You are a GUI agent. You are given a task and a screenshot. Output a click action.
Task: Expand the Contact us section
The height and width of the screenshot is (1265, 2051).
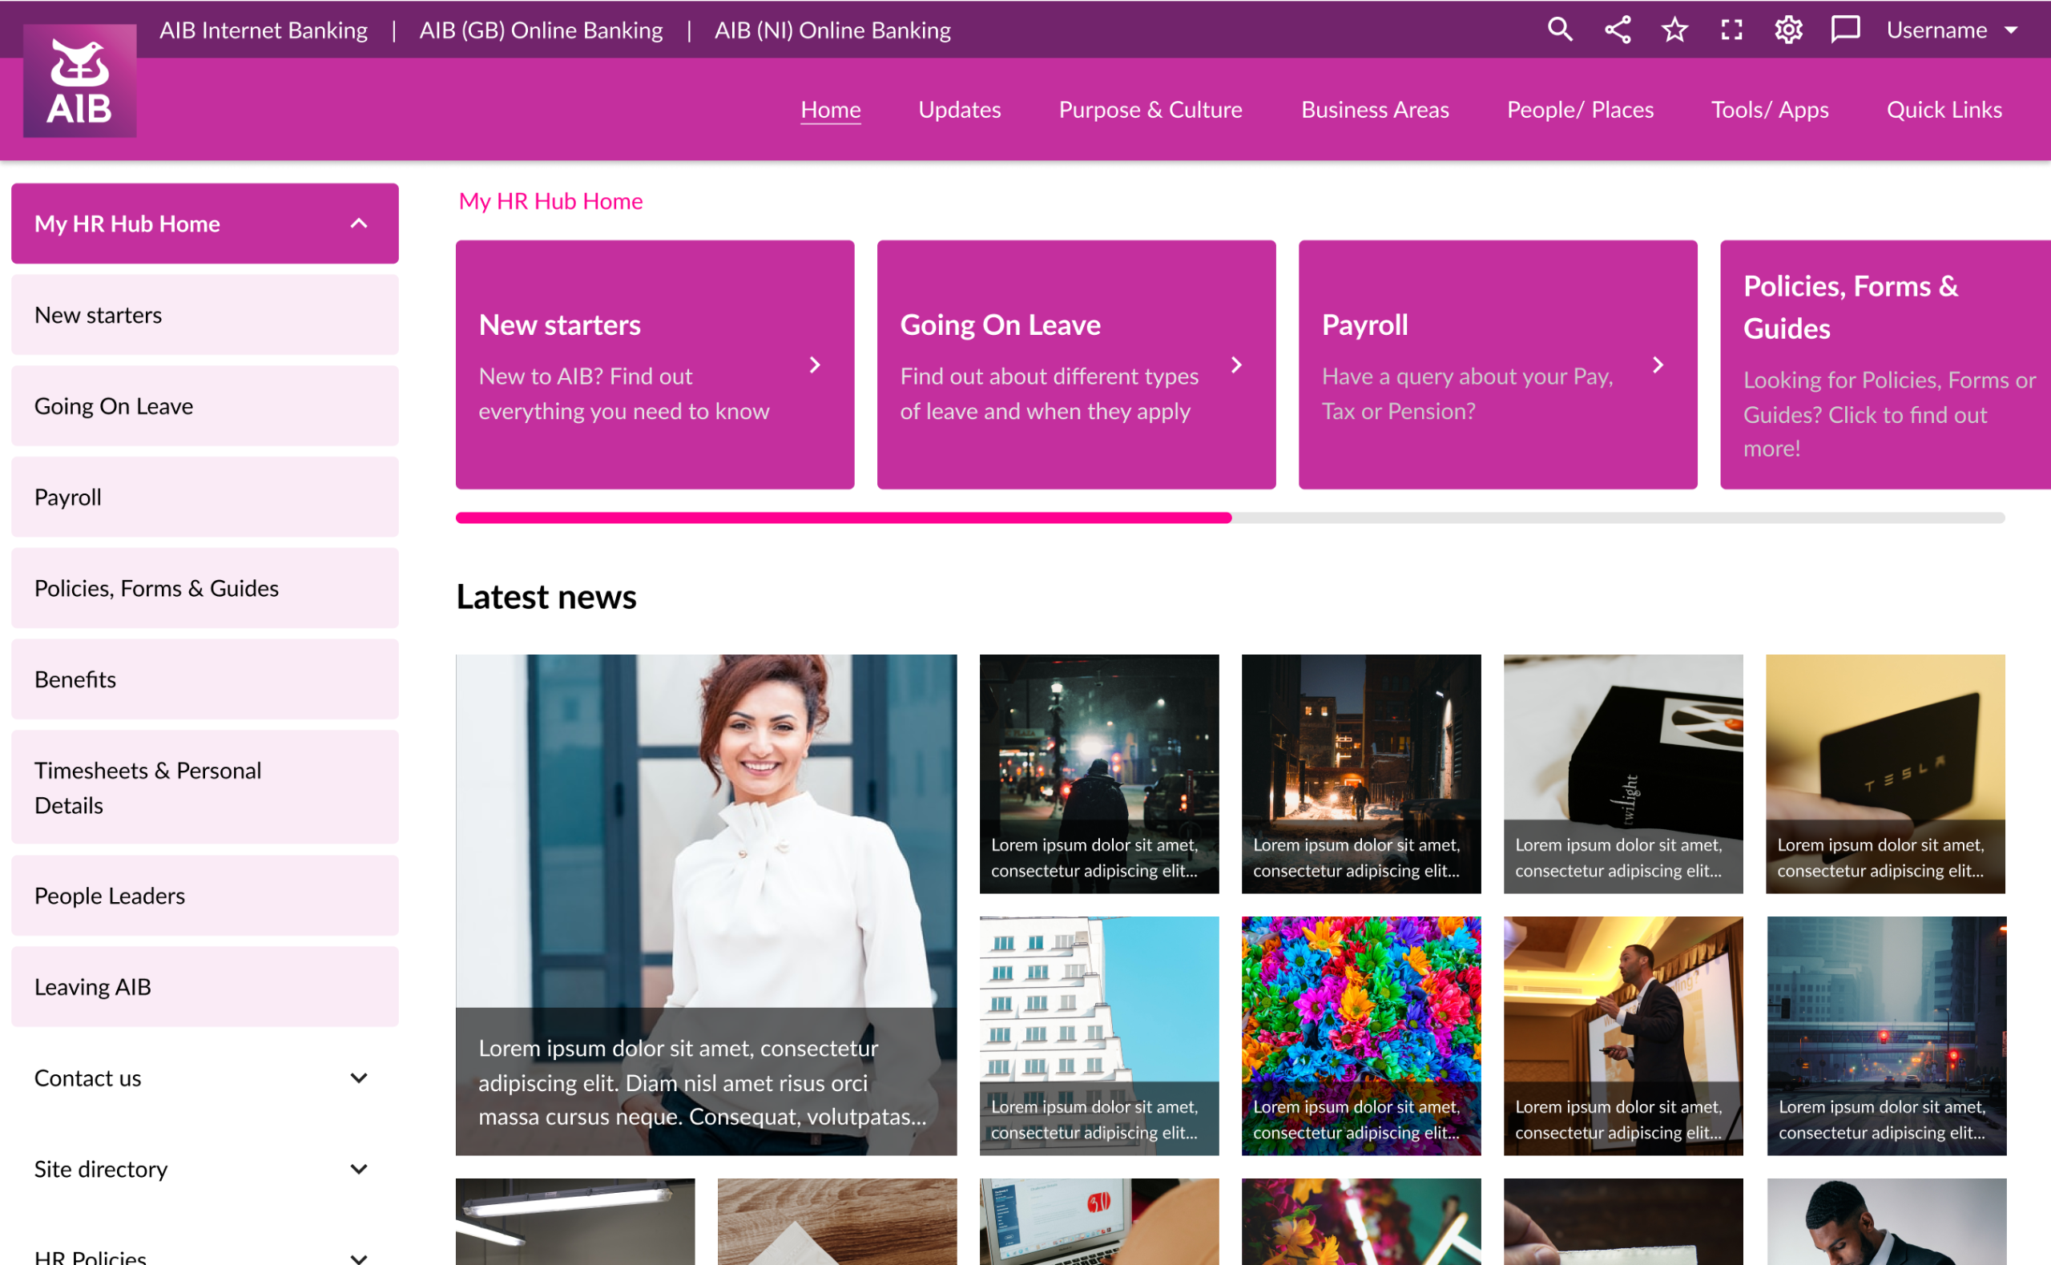coord(360,1078)
